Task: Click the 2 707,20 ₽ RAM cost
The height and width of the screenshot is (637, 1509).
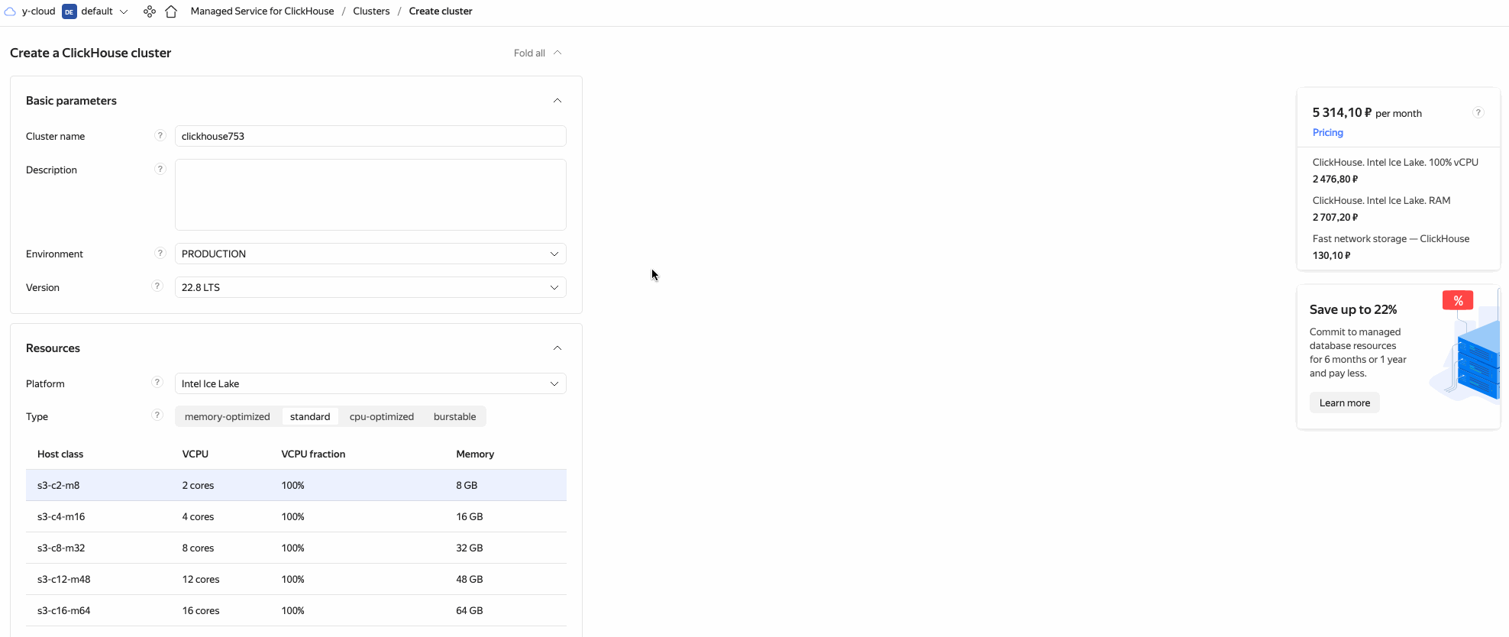Action: 1335,217
